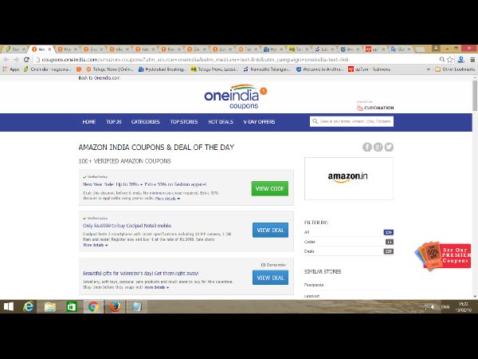
Task: Click the Google Plus share icon
Action: coord(378,147)
